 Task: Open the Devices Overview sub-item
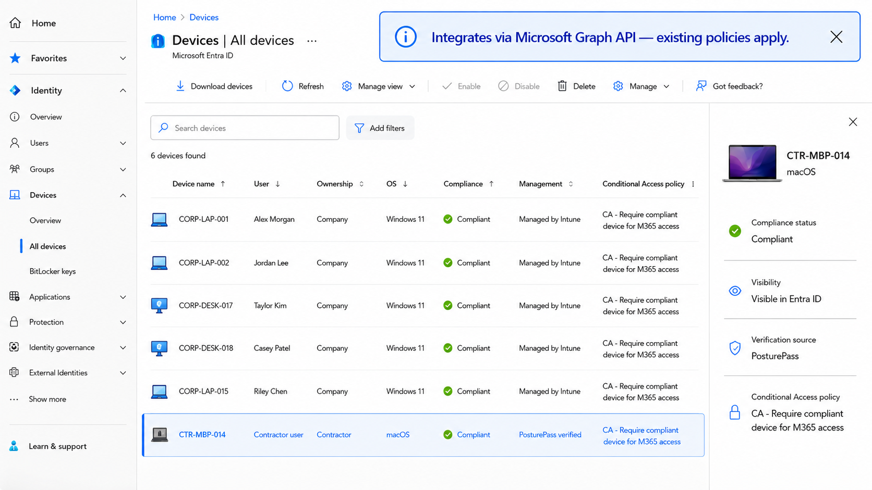pyautogui.click(x=45, y=220)
